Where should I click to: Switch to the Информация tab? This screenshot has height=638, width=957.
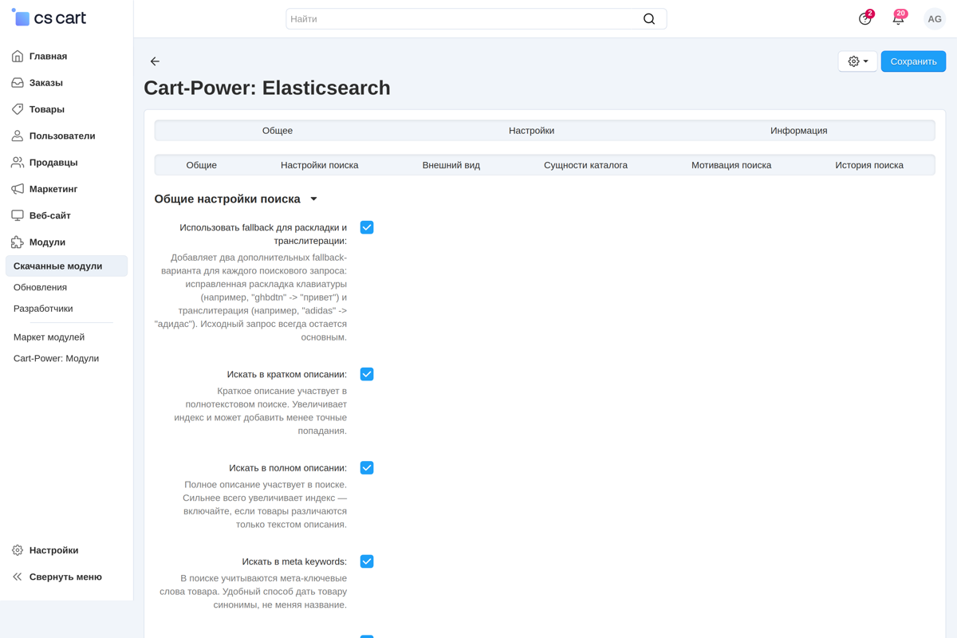click(799, 131)
